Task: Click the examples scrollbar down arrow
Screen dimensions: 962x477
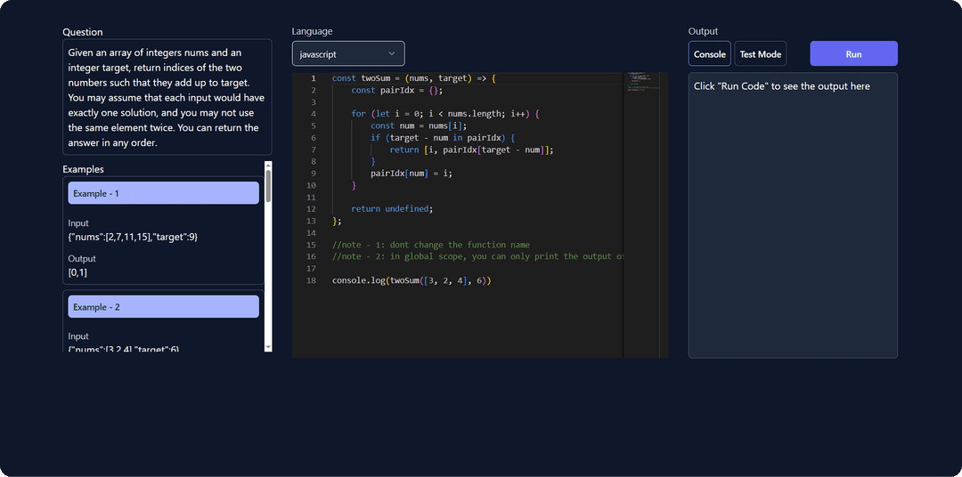Action: [268, 347]
